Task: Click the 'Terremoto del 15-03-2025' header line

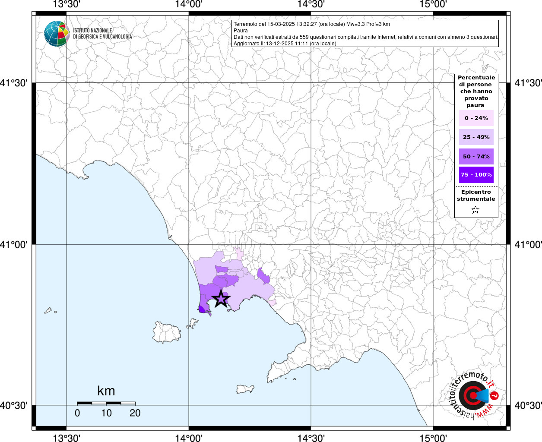Action: [312, 24]
